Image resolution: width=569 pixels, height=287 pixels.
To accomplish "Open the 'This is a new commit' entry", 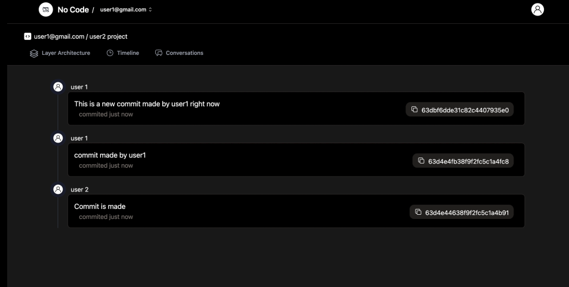I will click(147, 104).
